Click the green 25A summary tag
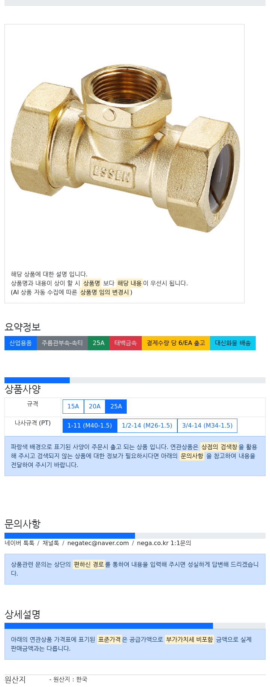The image size is (270, 687). pyautogui.click(x=99, y=343)
